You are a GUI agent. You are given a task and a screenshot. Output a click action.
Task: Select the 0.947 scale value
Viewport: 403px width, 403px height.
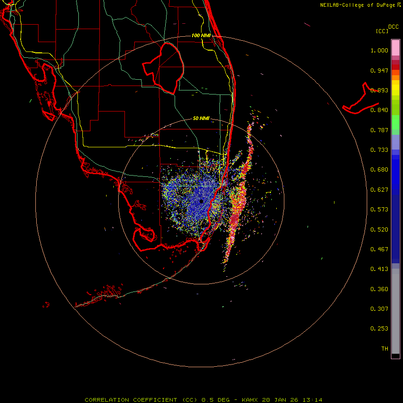(x=379, y=70)
